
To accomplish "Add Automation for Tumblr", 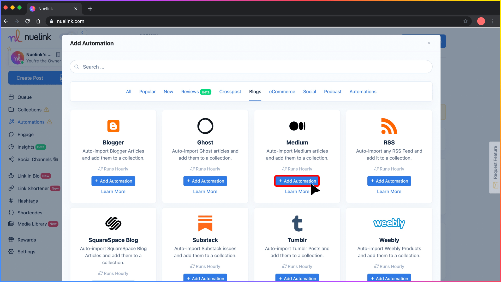I will (x=297, y=278).
